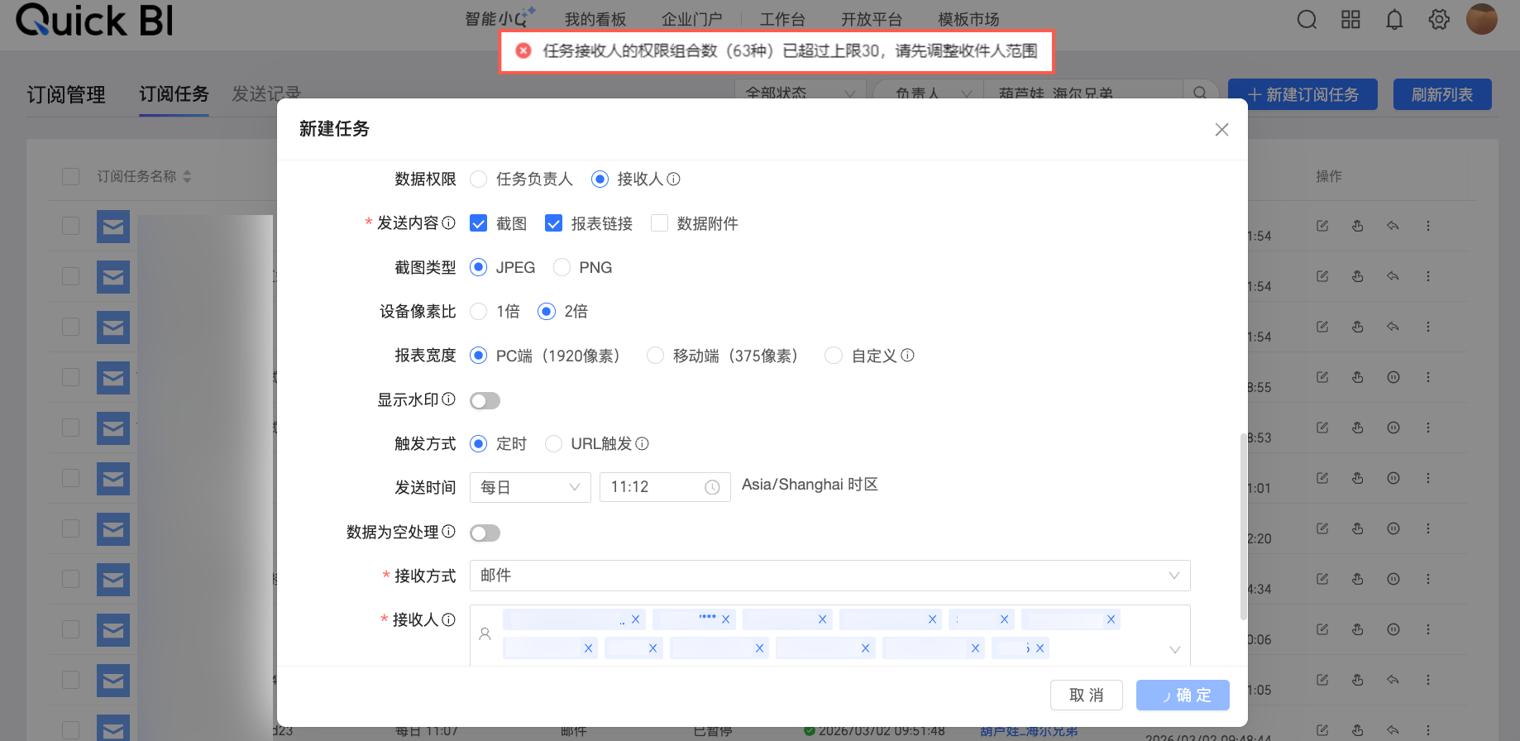Click the user avatar in header
This screenshot has width=1520, height=741.
[x=1482, y=19]
